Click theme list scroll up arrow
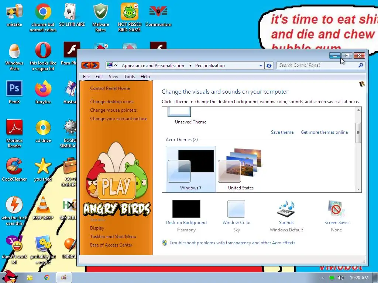 pos(358,110)
